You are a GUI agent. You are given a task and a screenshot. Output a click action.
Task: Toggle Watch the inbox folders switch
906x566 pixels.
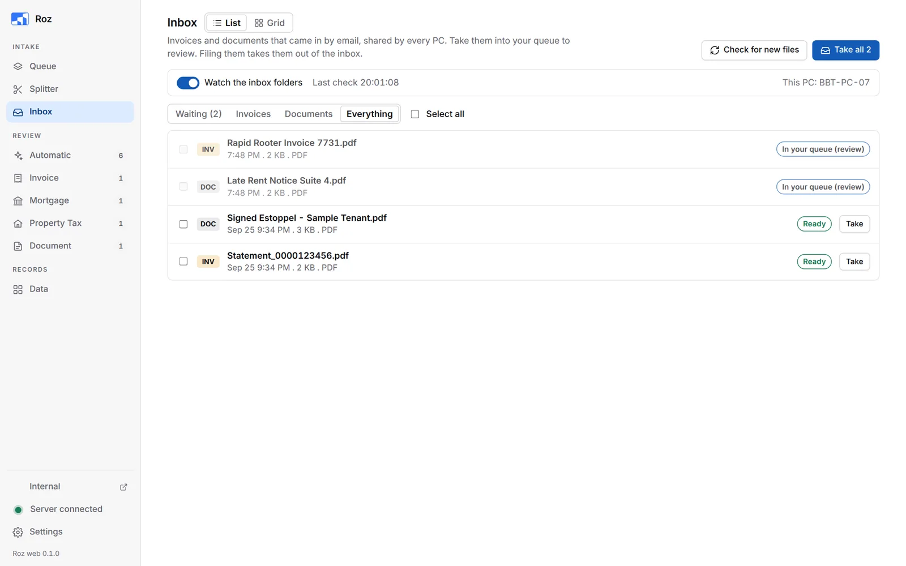[x=188, y=83]
